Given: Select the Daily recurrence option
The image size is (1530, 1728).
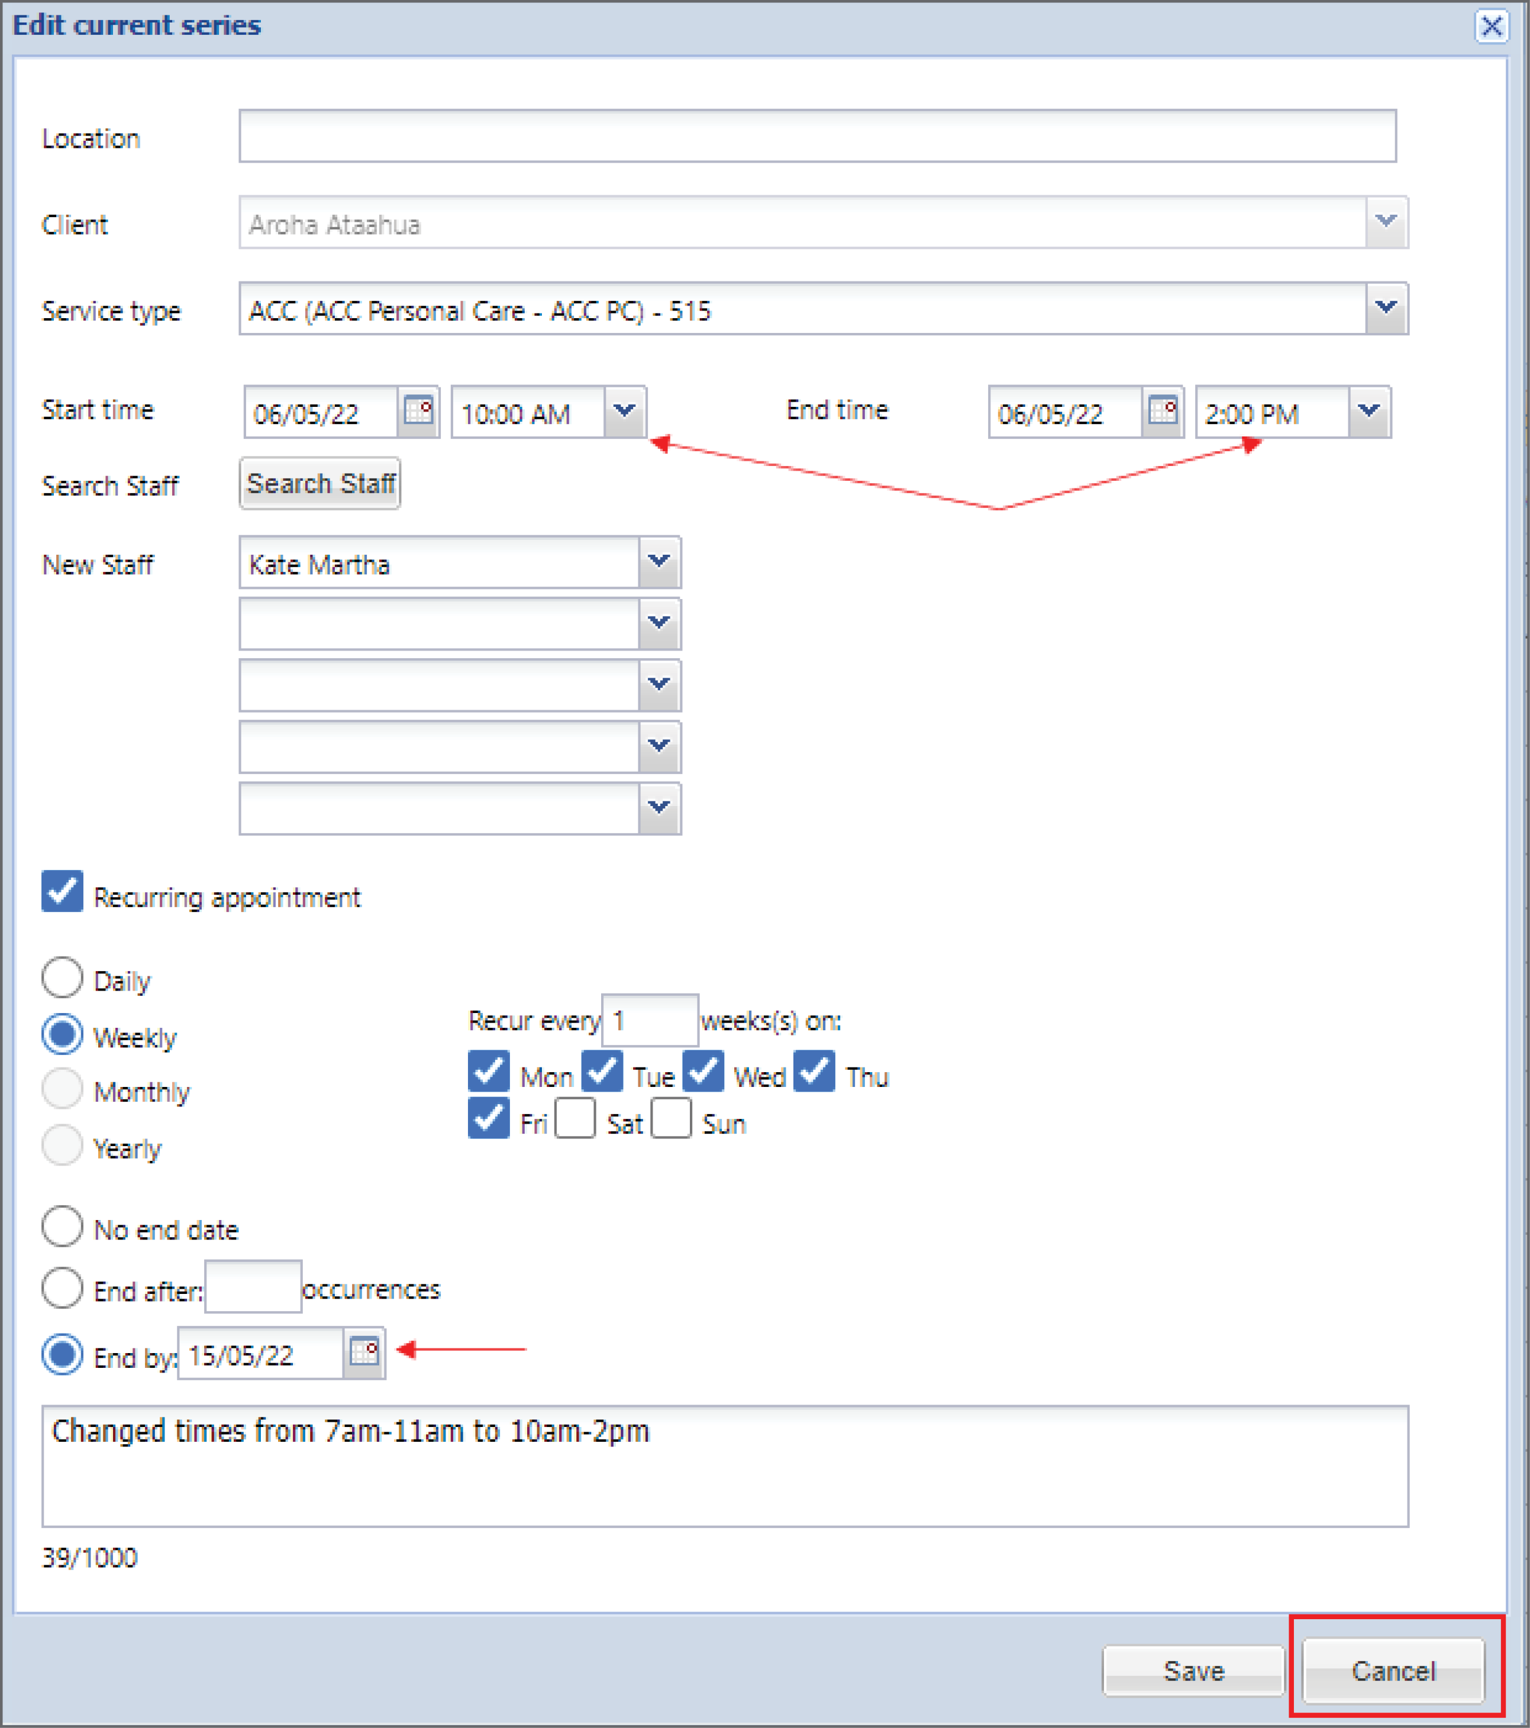Looking at the screenshot, I should (63, 978).
